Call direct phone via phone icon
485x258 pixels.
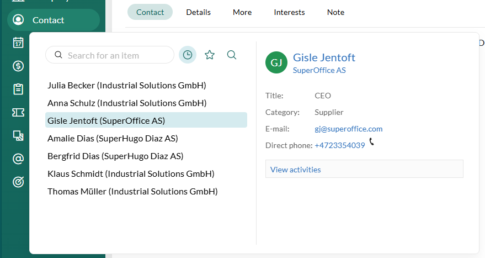tap(371, 141)
